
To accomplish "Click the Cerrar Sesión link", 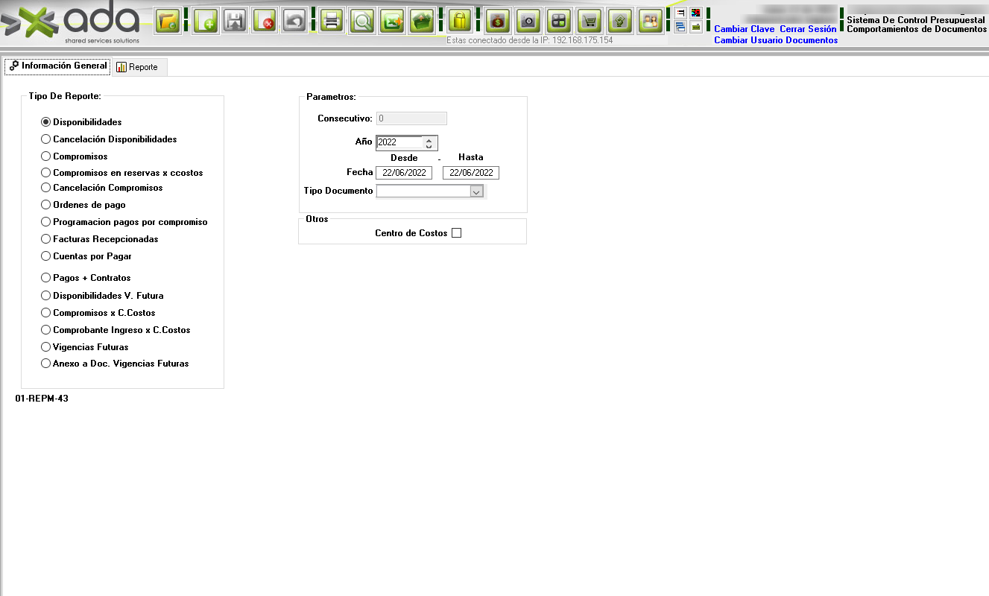I will click(x=808, y=29).
